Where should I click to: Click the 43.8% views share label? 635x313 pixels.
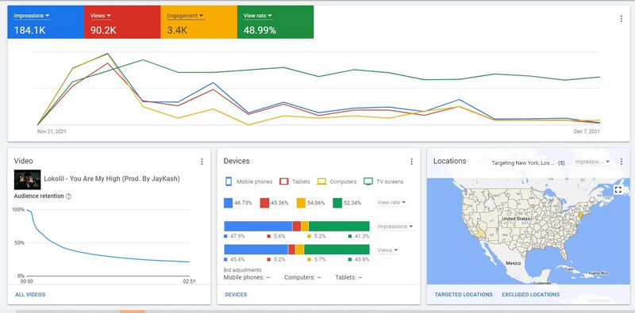click(362, 260)
